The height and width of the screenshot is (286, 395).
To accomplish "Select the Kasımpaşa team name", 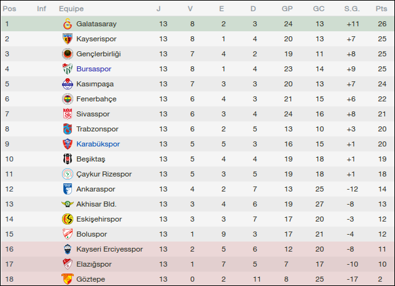I will click(x=96, y=84).
